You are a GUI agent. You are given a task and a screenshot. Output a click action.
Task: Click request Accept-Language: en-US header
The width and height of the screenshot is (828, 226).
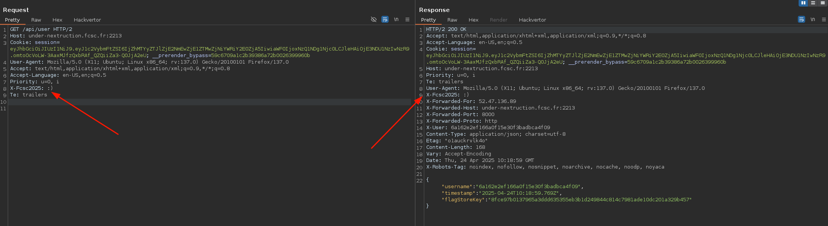point(58,75)
